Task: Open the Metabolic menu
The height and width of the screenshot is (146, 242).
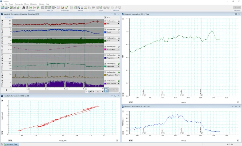Action: coord(34,4)
